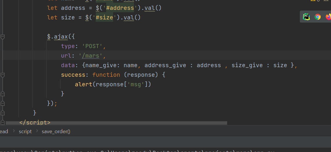
Task: Click the data property name
Action: (68, 65)
